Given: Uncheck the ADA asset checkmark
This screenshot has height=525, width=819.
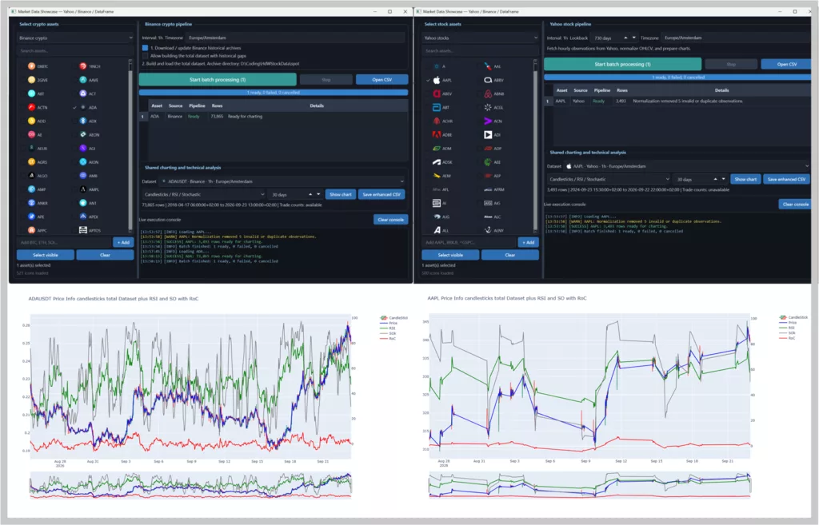Looking at the screenshot, I should tap(74, 107).
